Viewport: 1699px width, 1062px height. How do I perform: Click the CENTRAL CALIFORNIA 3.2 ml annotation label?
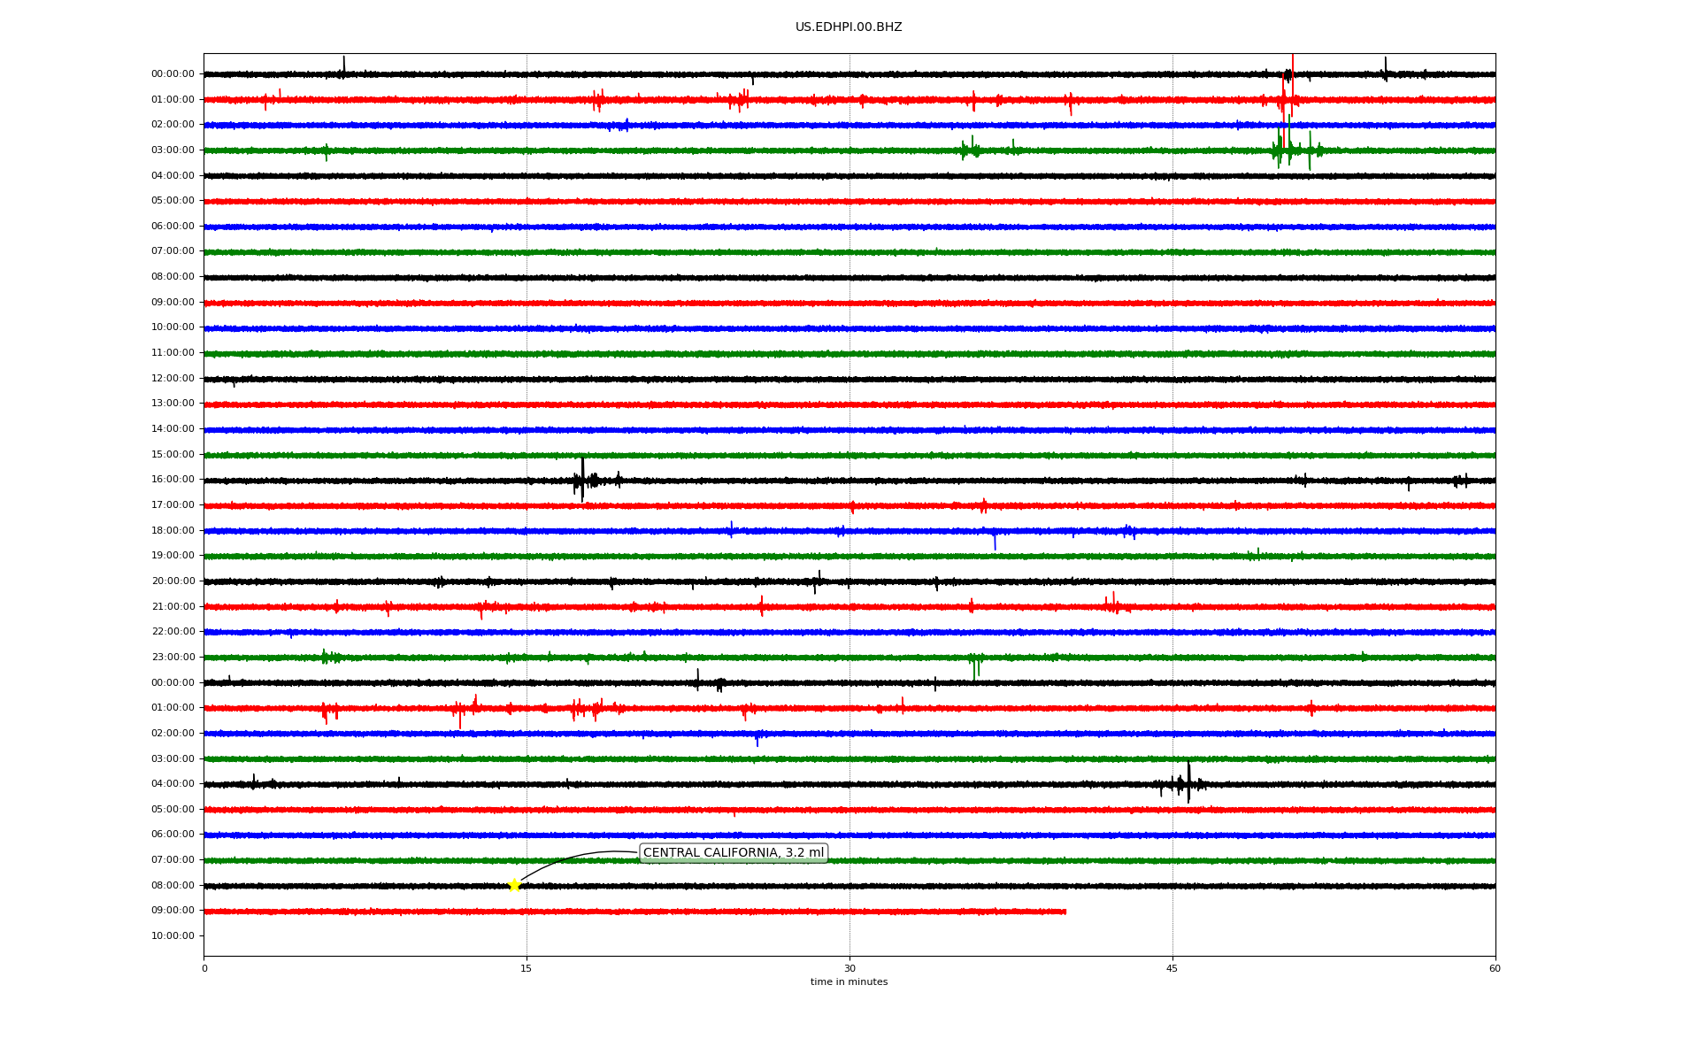pyautogui.click(x=733, y=853)
